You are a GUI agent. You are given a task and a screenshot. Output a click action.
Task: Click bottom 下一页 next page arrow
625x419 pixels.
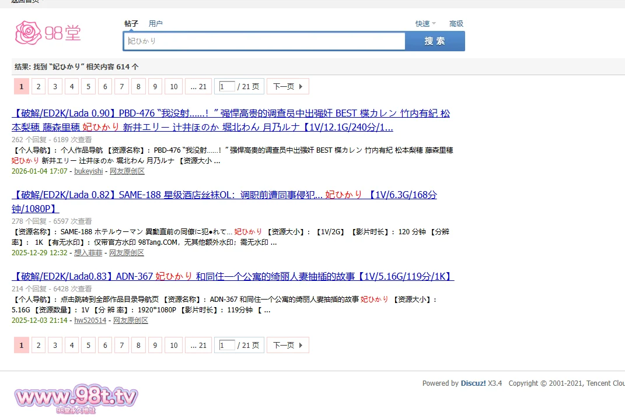click(288, 346)
